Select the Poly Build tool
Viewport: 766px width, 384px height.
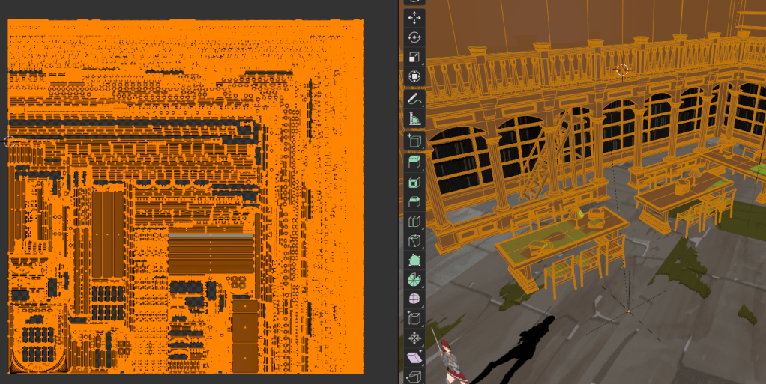tap(414, 260)
